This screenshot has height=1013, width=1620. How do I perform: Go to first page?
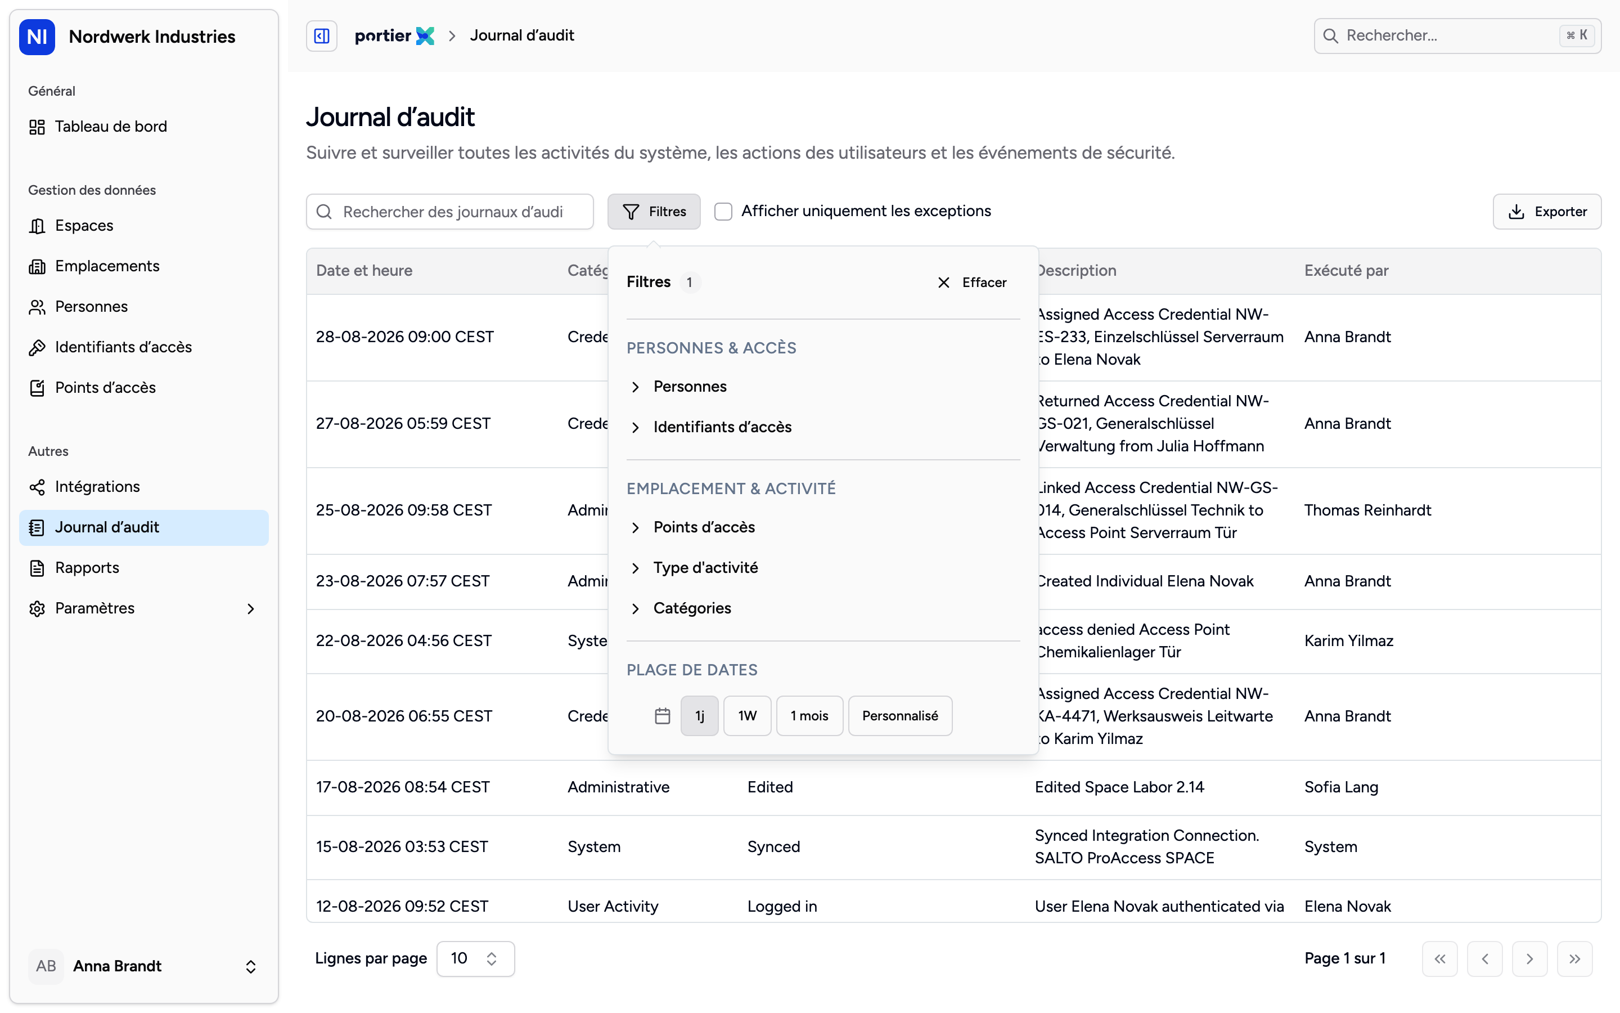point(1440,960)
